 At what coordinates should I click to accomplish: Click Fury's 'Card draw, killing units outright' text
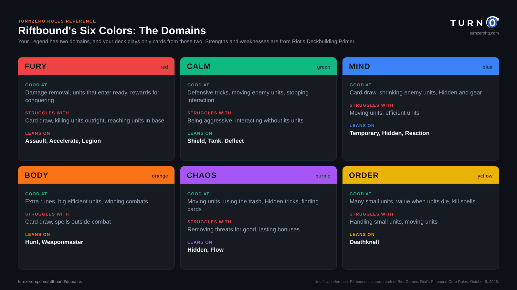click(x=95, y=121)
